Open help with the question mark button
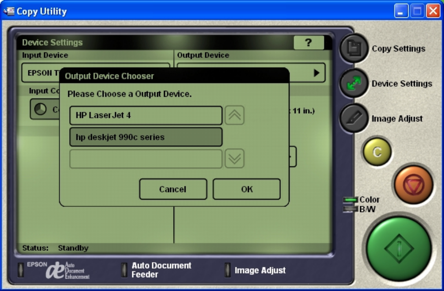Image resolution: width=444 pixels, height=291 pixels. [x=309, y=42]
